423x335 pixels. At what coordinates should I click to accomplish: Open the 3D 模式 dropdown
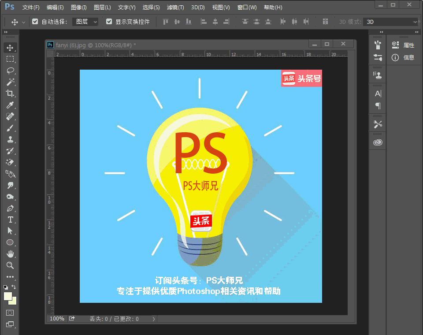tap(391, 21)
